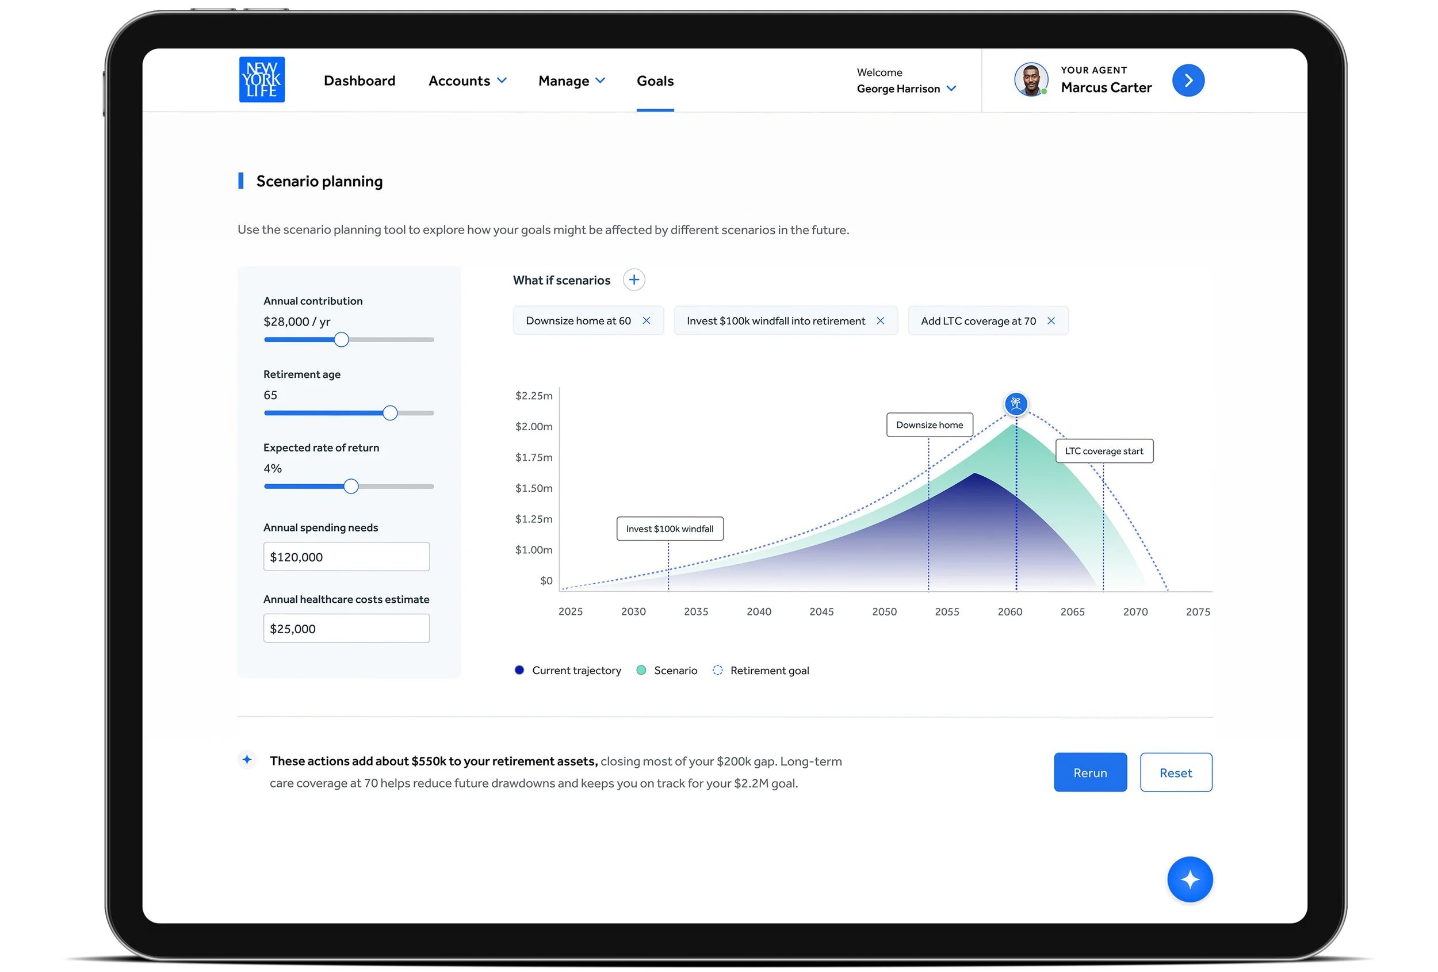Add a new what-if scenario
The width and height of the screenshot is (1438, 972).
[634, 280]
